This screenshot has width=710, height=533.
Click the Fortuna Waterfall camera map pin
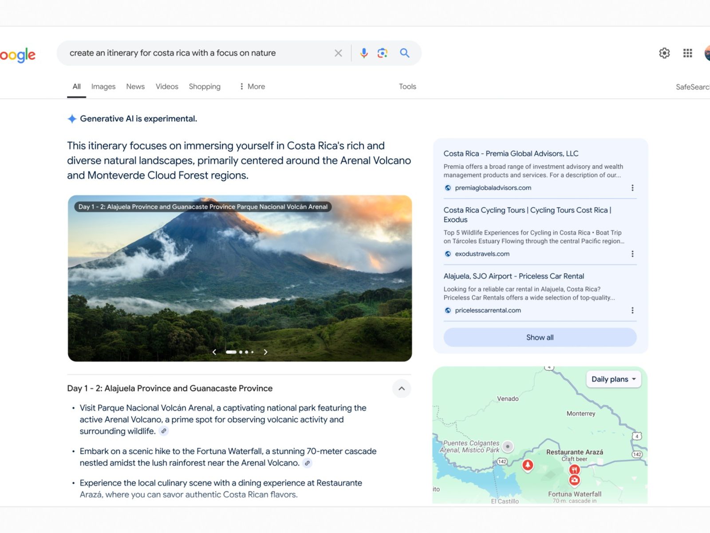[574, 480]
